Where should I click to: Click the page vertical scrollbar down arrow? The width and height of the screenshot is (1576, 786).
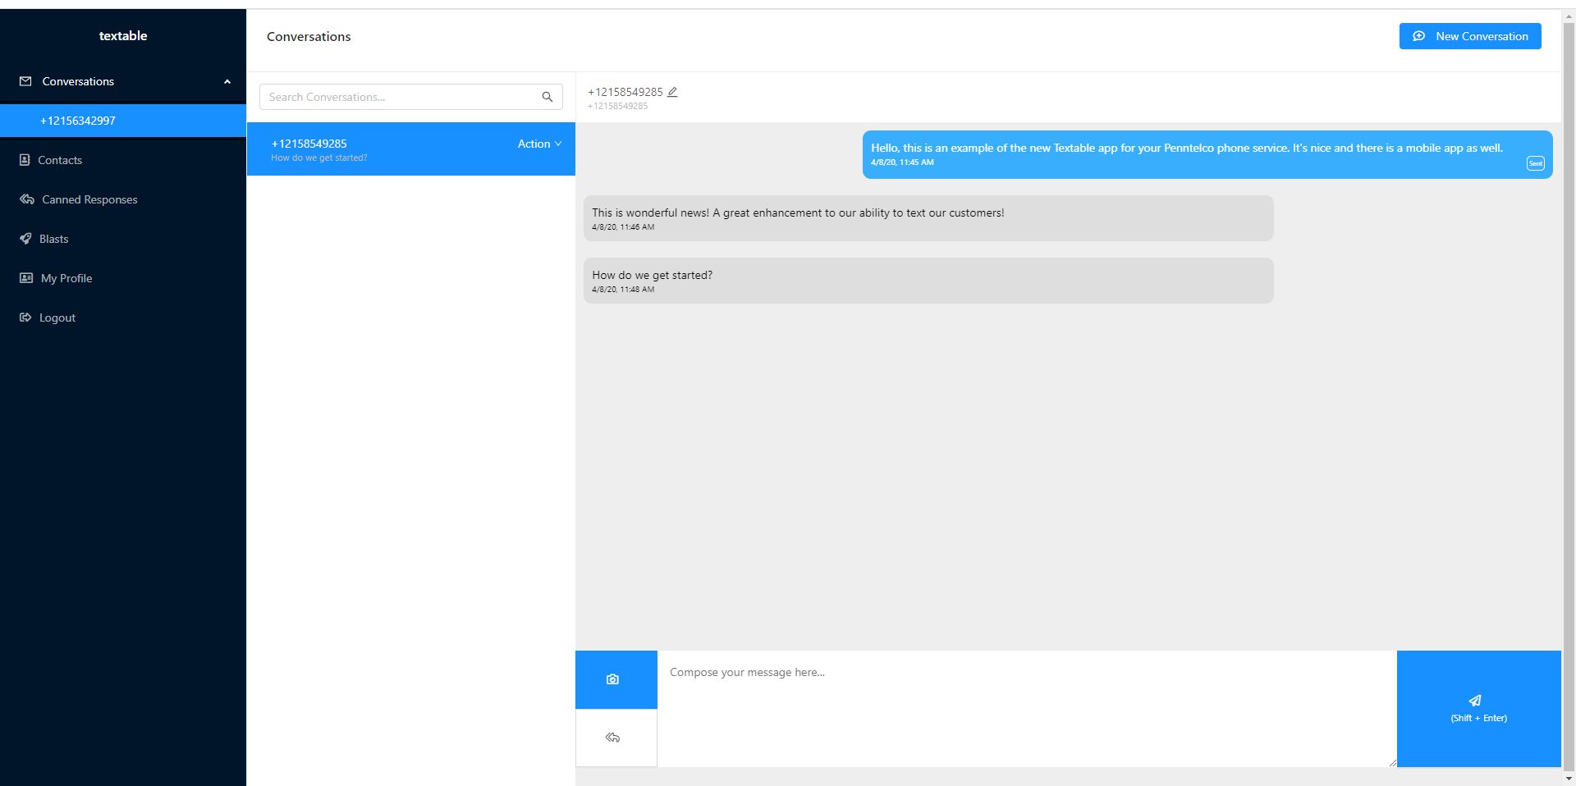[1569, 778]
